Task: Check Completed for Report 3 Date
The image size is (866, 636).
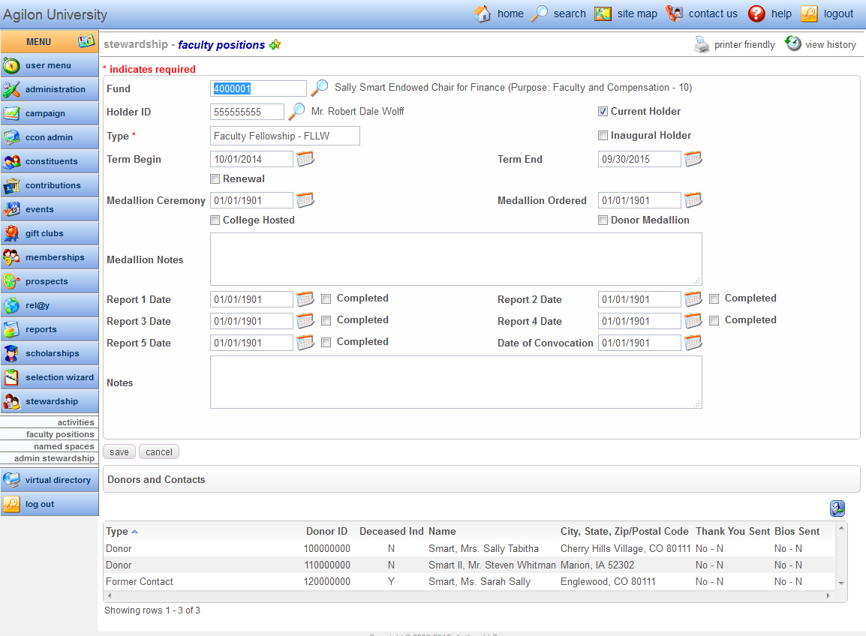Action: click(326, 321)
